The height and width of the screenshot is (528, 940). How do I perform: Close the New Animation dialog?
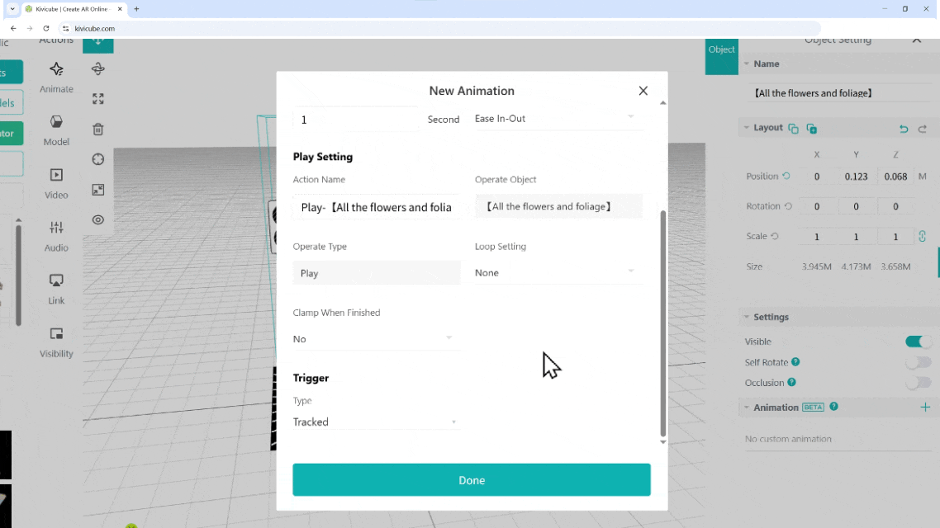coord(643,91)
